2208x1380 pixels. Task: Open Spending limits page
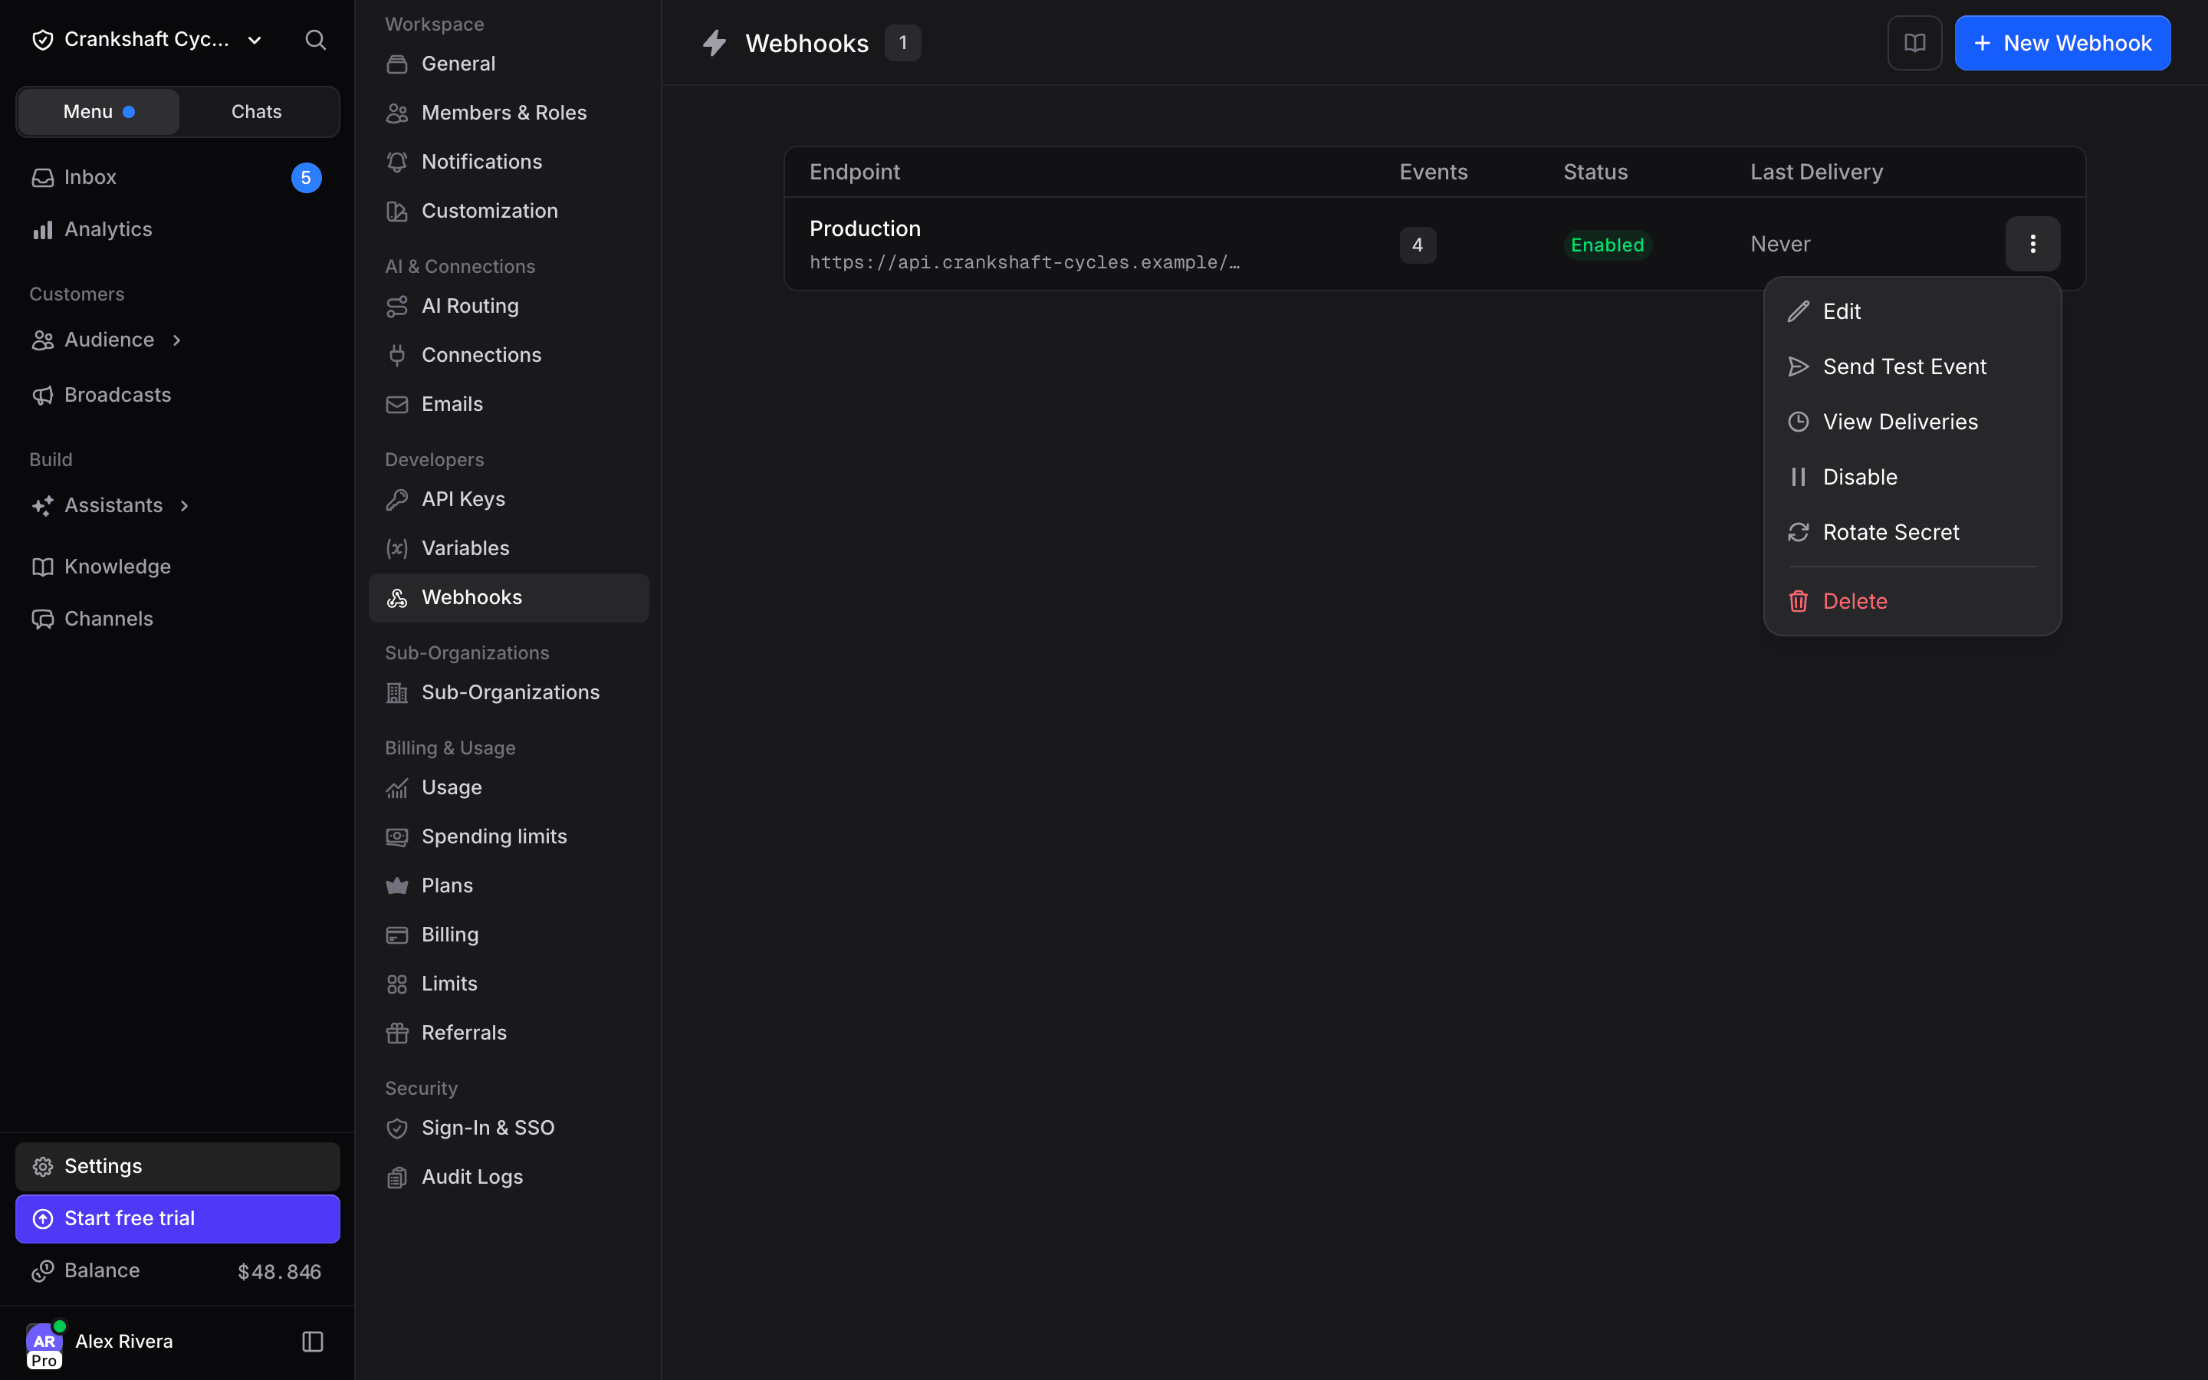tap(509, 837)
